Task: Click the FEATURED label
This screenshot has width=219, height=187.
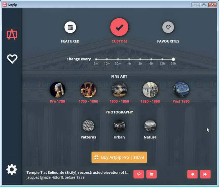Action: [x=70, y=41]
